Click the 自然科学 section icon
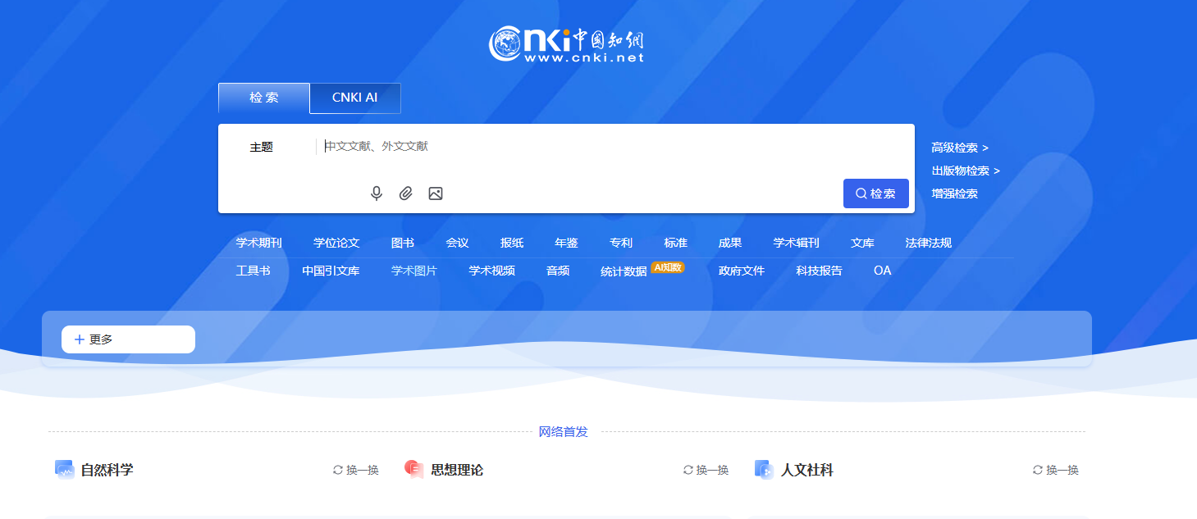The width and height of the screenshot is (1197, 519). click(65, 470)
